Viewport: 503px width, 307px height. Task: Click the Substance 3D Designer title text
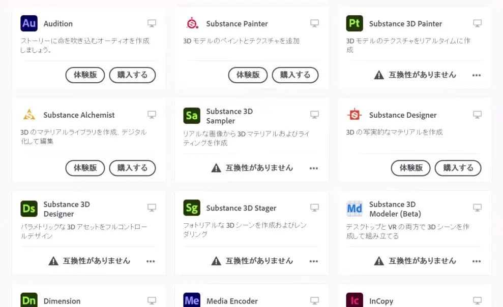[67, 209]
